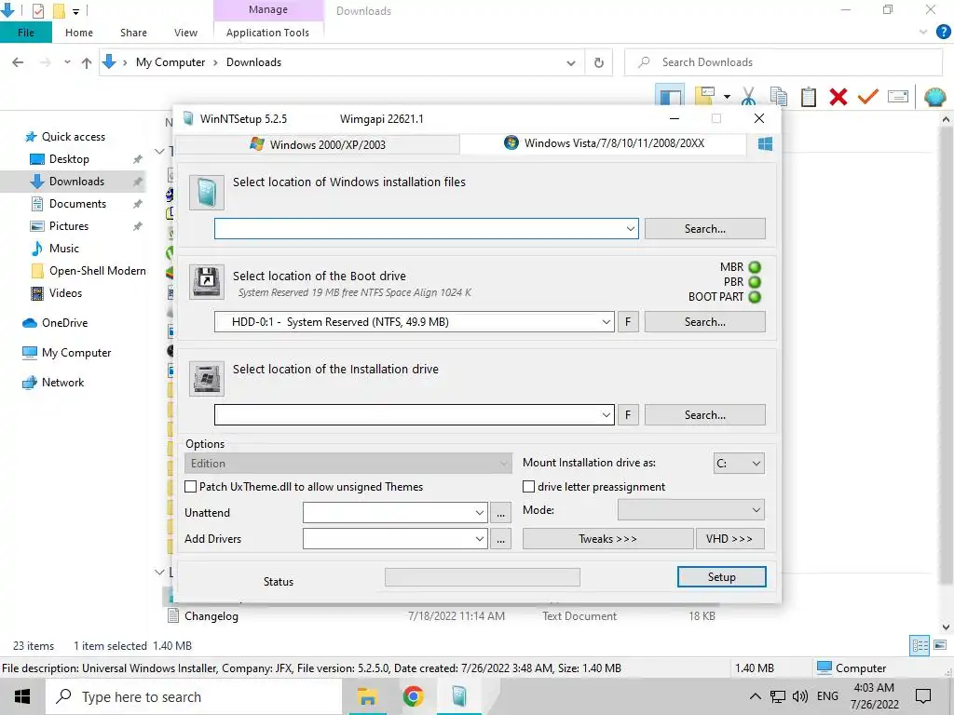Click the Boot drive floppy icon

coord(206,282)
